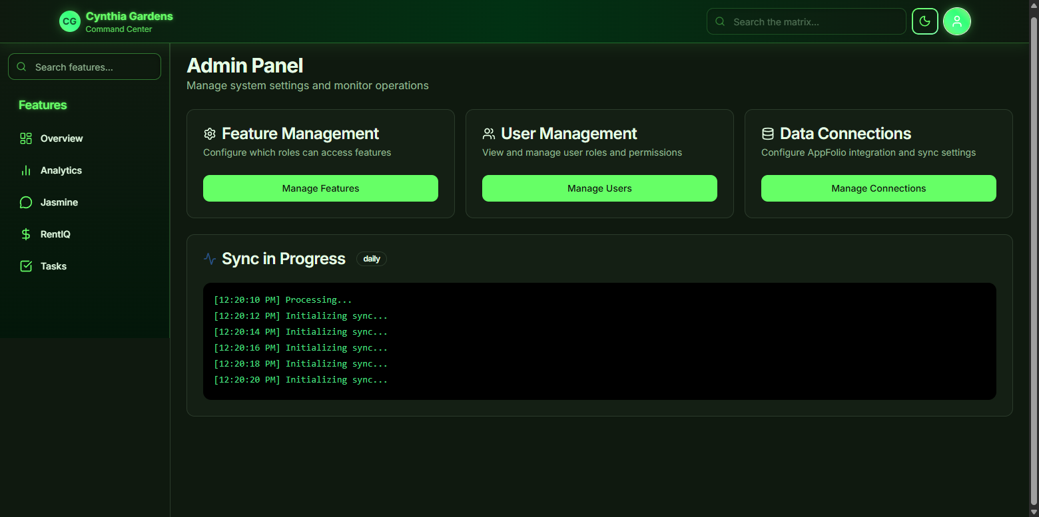1039x517 pixels.
Task: Click the Tasks checkbox icon in sidebar
Action: [x=26, y=266]
